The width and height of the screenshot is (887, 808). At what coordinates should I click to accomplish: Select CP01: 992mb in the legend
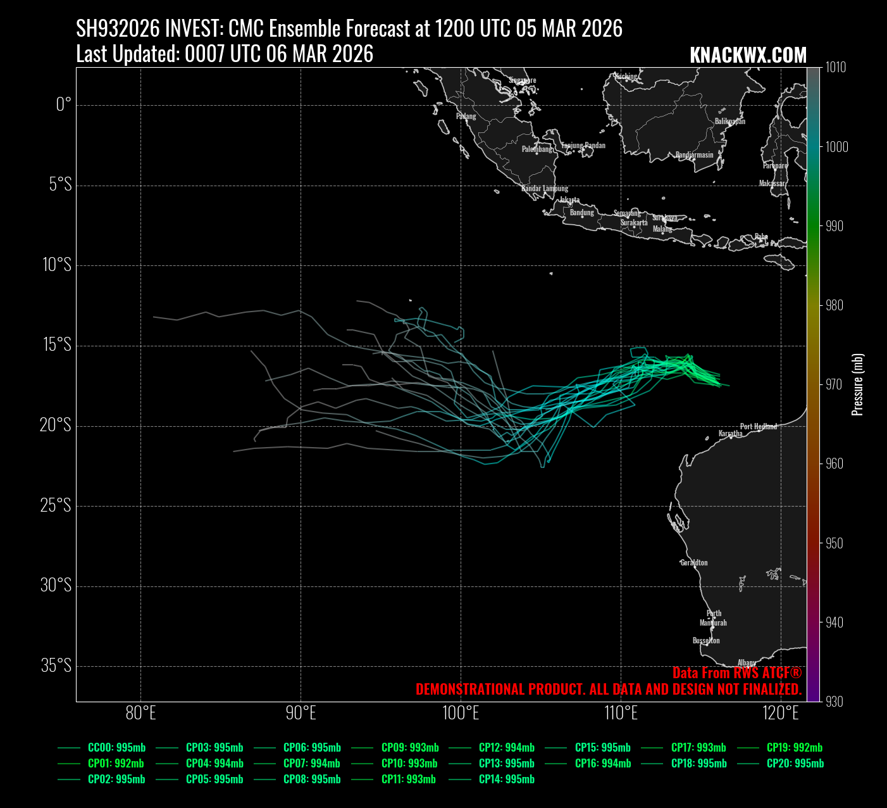point(116,764)
